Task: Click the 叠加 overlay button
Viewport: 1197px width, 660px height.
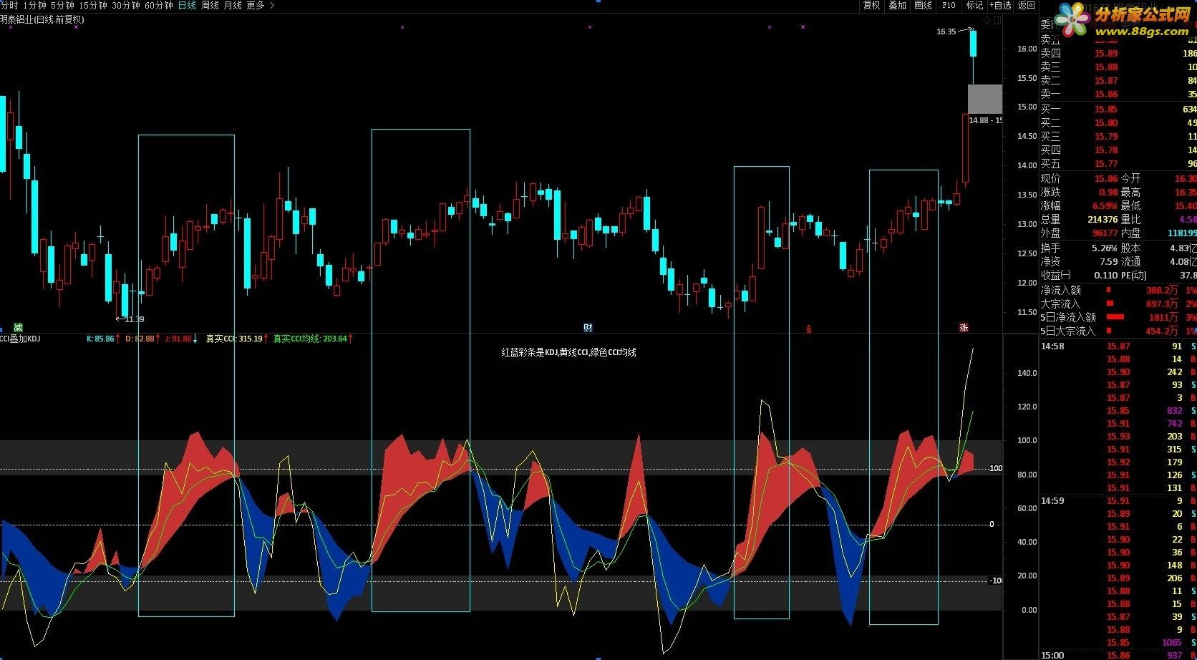Action: [897, 5]
